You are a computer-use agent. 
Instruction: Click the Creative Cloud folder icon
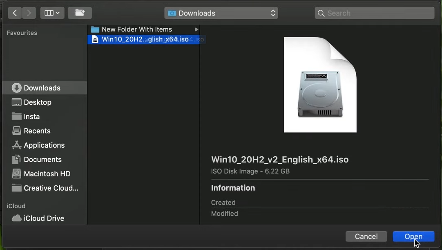tap(17, 188)
